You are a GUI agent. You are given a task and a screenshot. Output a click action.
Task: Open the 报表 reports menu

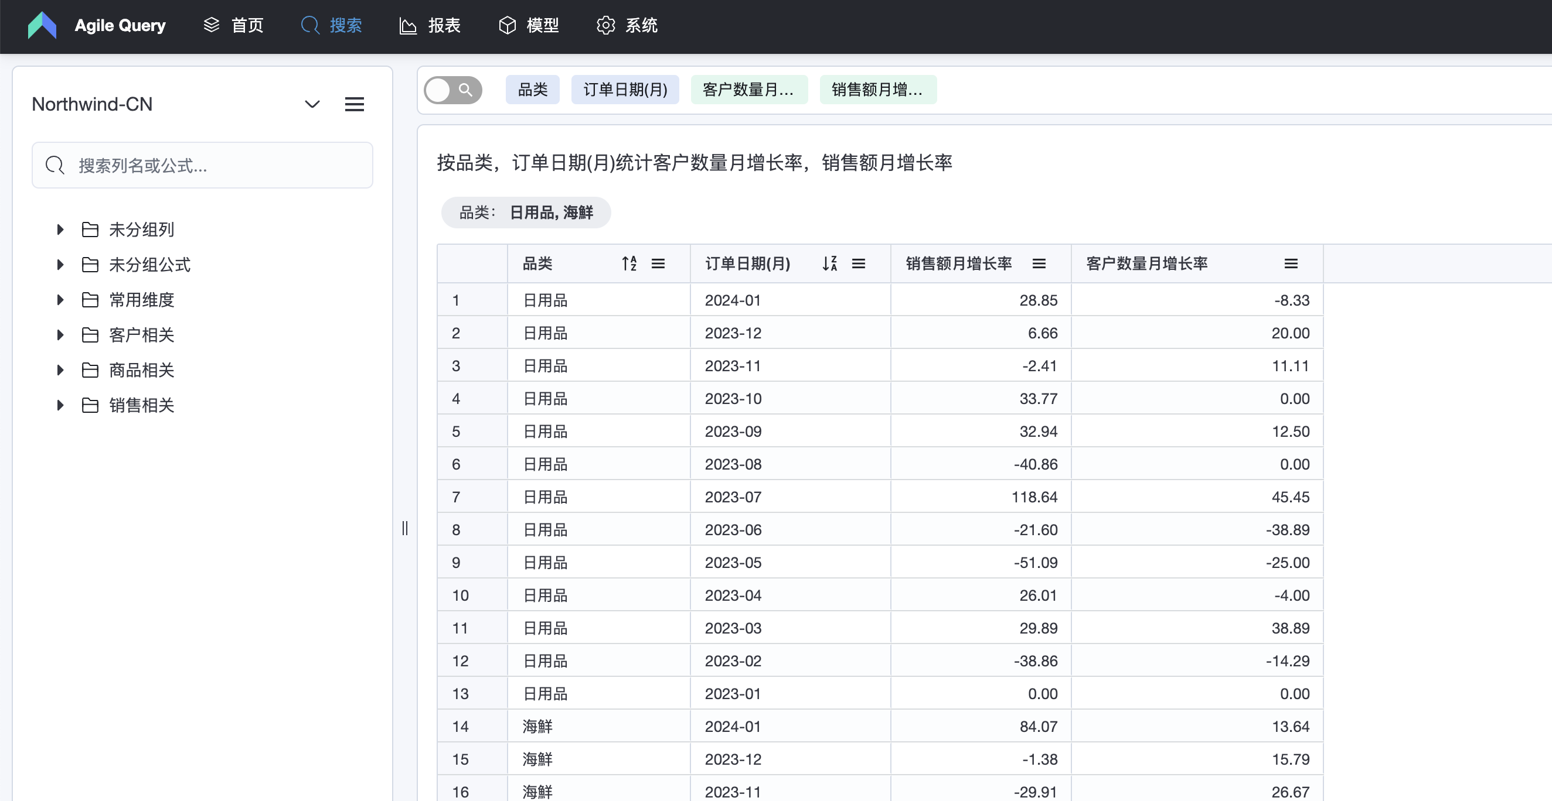pos(430,25)
